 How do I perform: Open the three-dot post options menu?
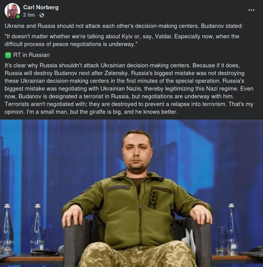(x=251, y=10)
